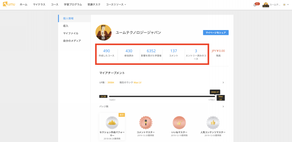Open 受講タスク menu item
Image resolution: width=292 pixels, height=142 pixels.
(94, 4)
